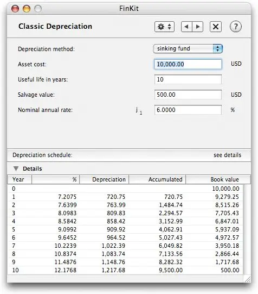Click the Book value column header

218,179
